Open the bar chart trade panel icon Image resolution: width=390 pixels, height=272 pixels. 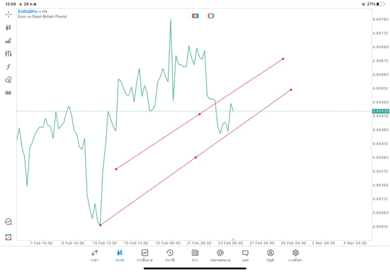point(9,41)
